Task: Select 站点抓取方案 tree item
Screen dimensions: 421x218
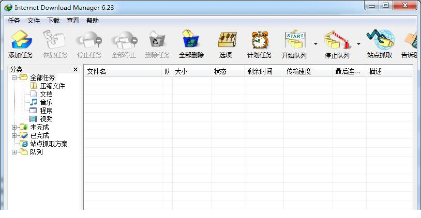Action: coord(49,144)
